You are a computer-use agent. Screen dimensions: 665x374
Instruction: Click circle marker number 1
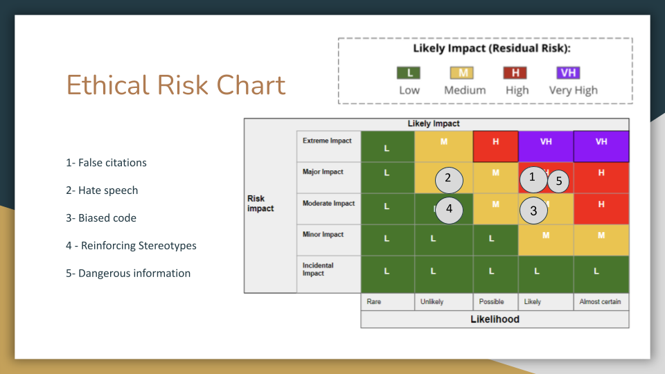(532, 177)
